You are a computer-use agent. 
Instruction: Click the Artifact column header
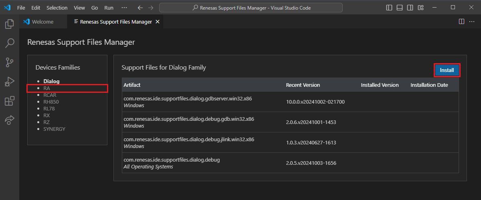point(132,85)
